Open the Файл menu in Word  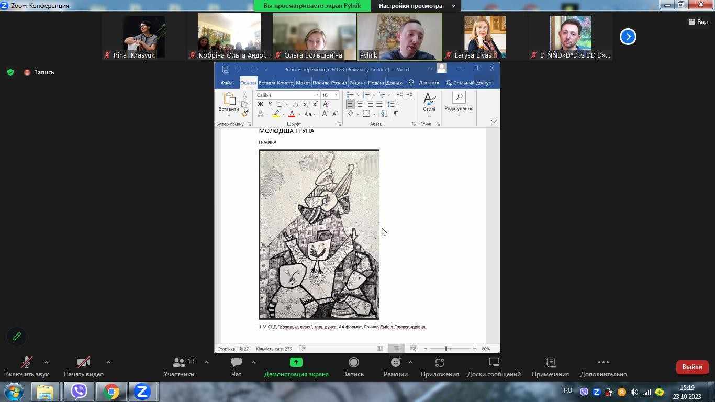227,83
